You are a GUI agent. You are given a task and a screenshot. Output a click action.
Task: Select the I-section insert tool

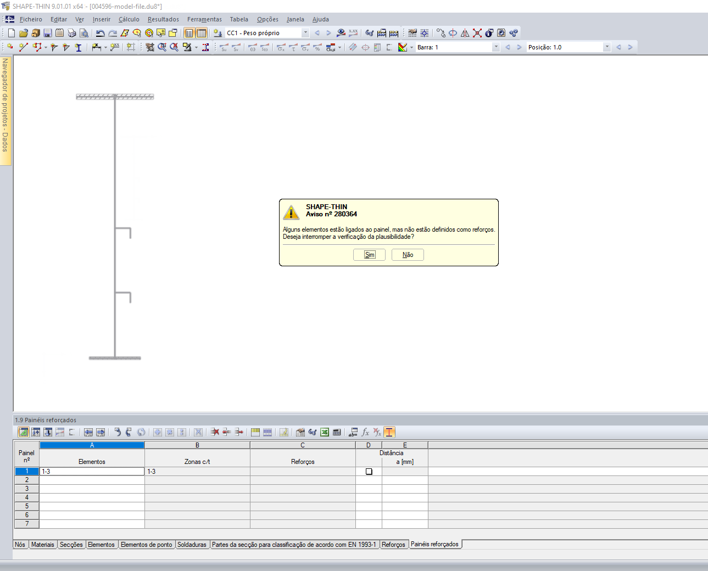coord(78,47)
